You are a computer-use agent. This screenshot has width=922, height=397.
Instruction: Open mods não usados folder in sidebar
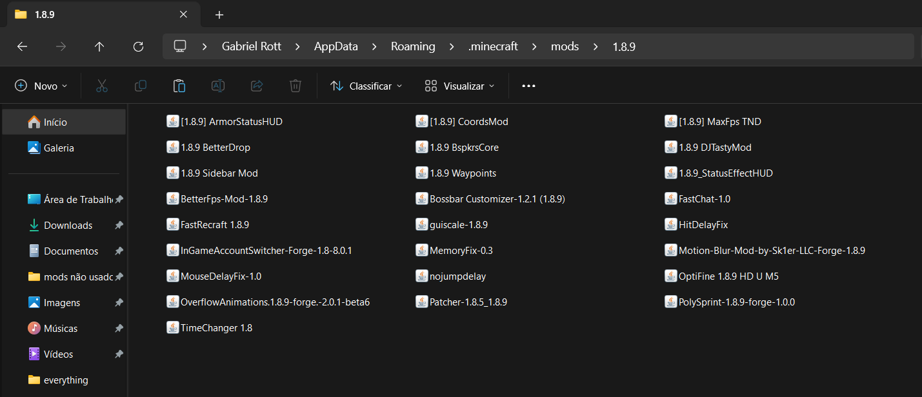64,276
